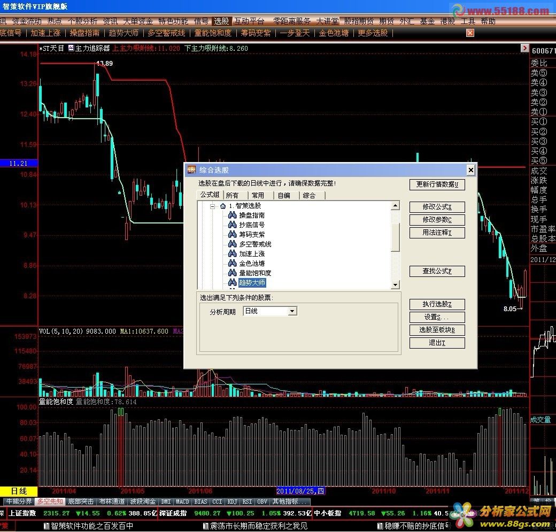This screenshot has width=556, height=532.
Task: Open the 选股 menu
Action: tap(221, 21)
